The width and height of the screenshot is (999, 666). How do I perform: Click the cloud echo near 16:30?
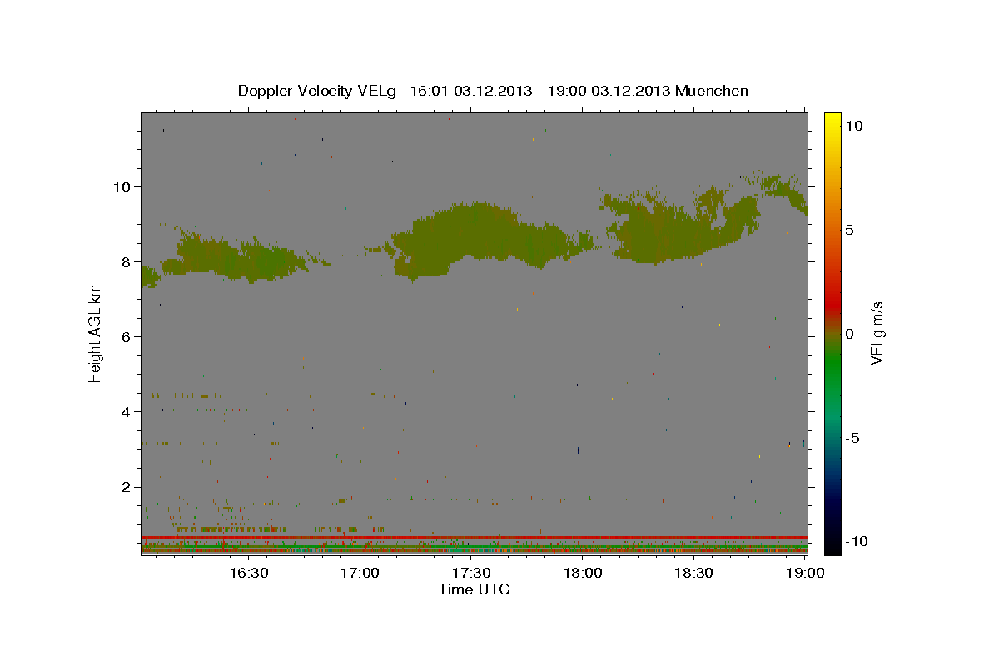click(x=237, y=258)
